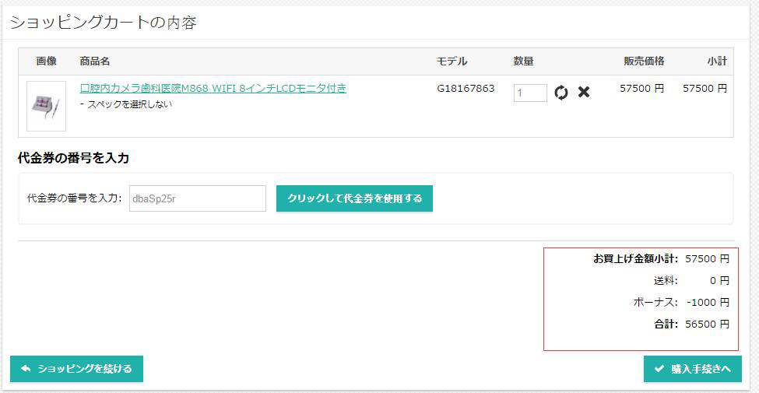Click the 代金券の番号を入力 section heading

tap(73, 158)
